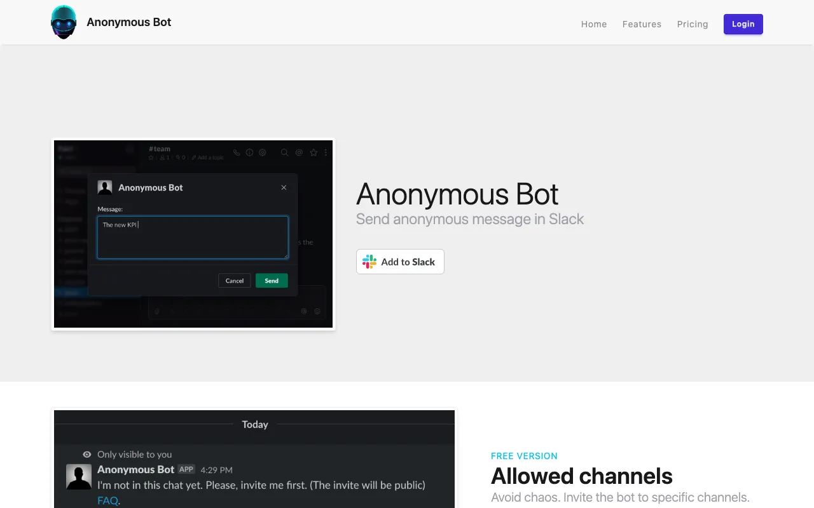814x508 pixels.
Task: Click the 'Avoid chaos. Invite the bot' description
Action: [x=620, y=497]
